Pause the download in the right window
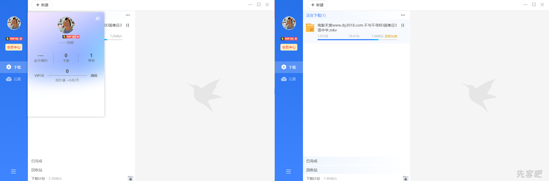Image resolution: width=549 pixels, height=181 pixels. [x=403, y=25]
